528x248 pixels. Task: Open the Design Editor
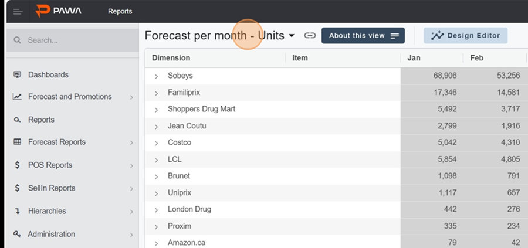[x=465, y=36]
